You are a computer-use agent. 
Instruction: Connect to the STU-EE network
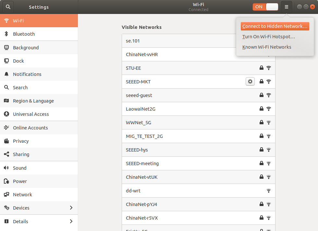[199, 68]
